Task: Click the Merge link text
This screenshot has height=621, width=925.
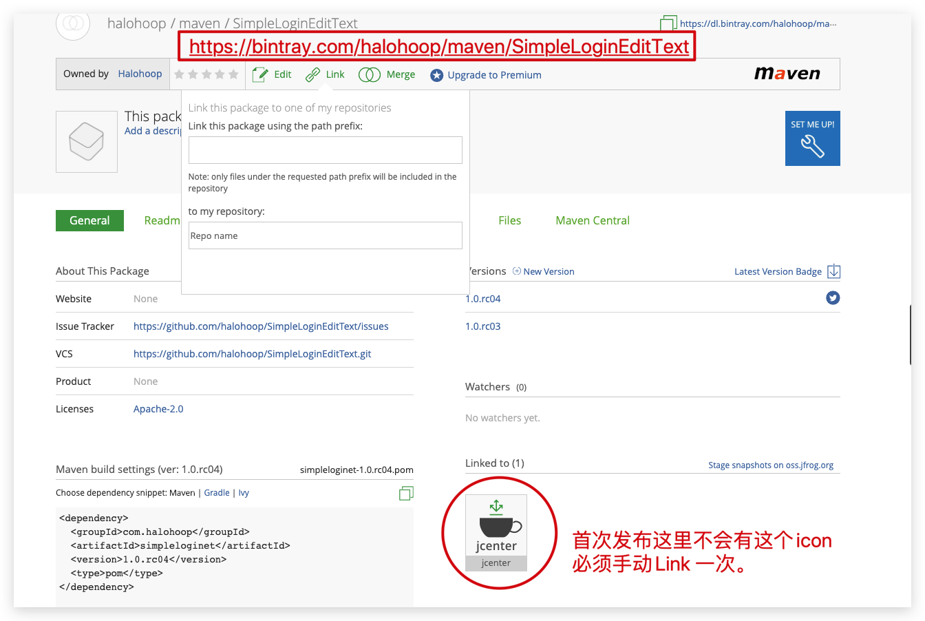Action: coord(401,74)
